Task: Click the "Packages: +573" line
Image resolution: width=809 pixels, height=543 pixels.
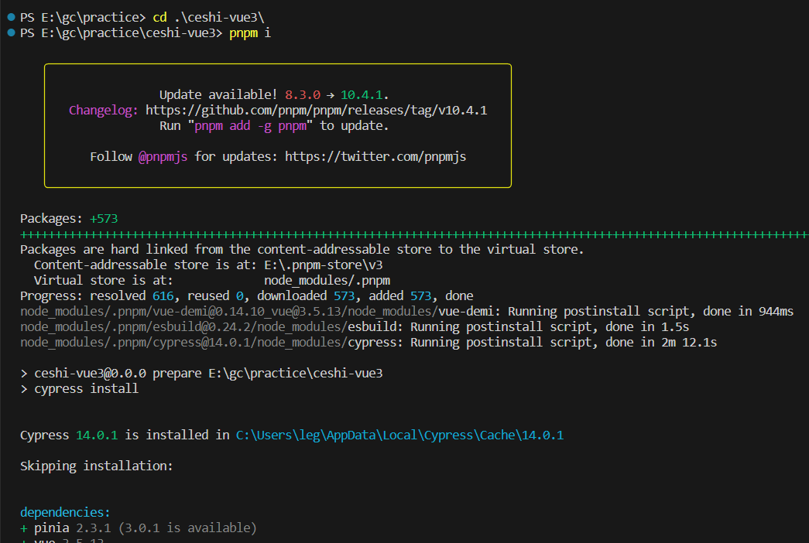Action: pos(69,219)
